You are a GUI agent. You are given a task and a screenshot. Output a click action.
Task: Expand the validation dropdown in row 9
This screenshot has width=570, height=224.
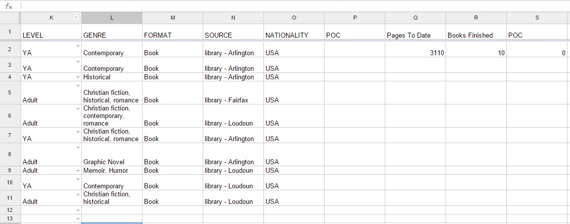tap(78, 170)
